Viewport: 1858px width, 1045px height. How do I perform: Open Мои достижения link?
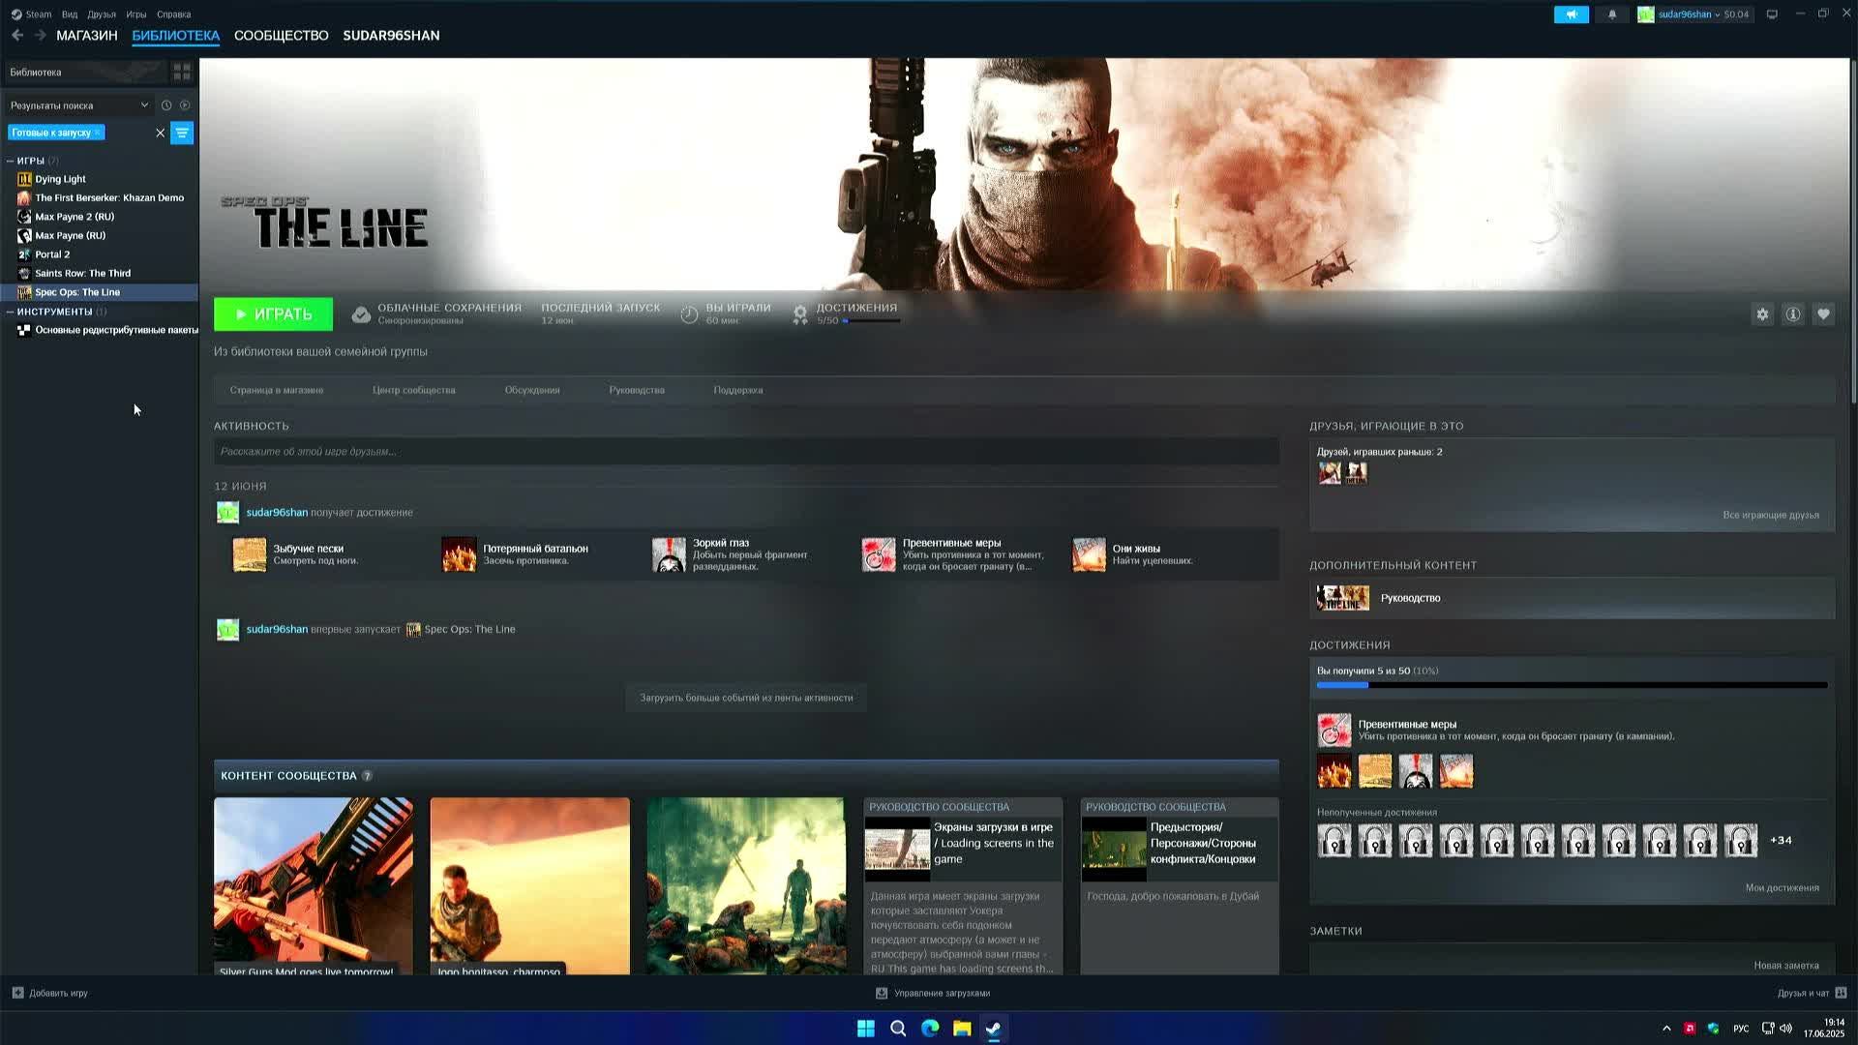1782,887
